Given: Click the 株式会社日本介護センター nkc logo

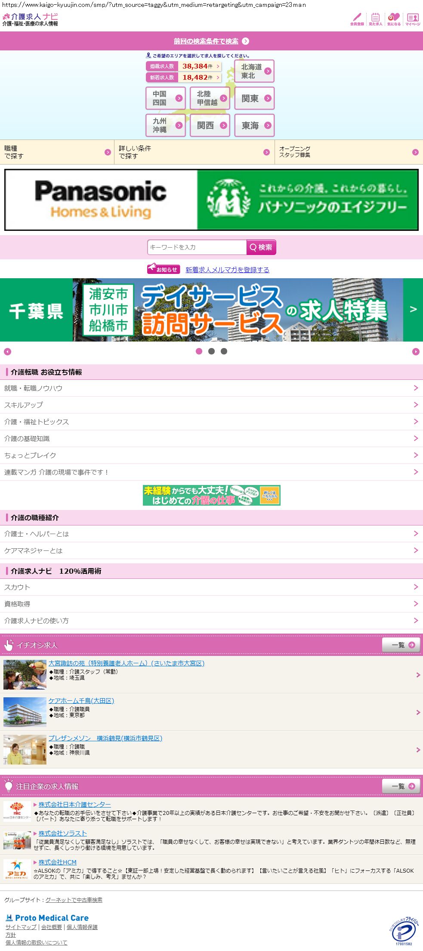Looking at the screenshot, I should tap(17, 811).
